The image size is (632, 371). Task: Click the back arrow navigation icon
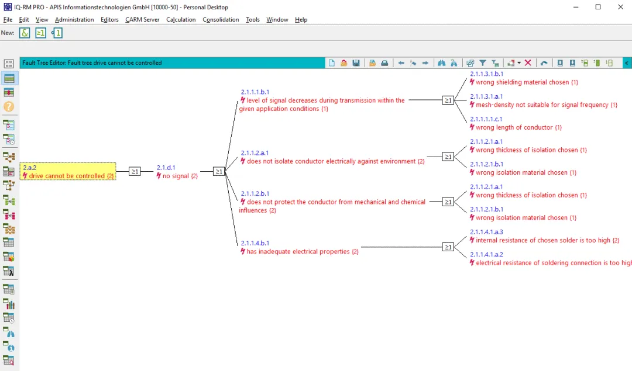pos(401,63)
